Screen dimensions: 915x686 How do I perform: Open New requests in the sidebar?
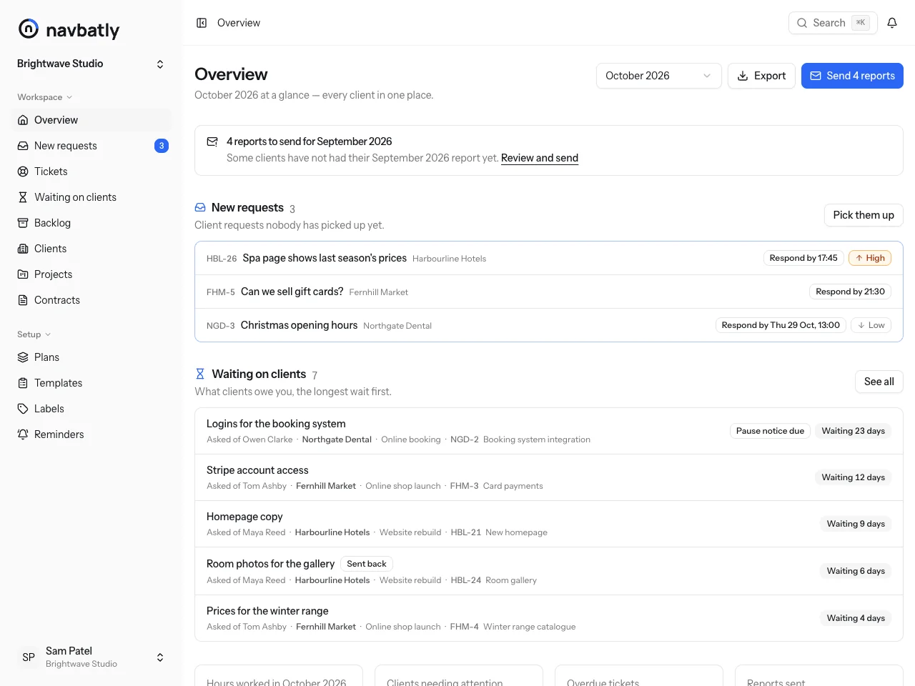click(x=91, y=146)
